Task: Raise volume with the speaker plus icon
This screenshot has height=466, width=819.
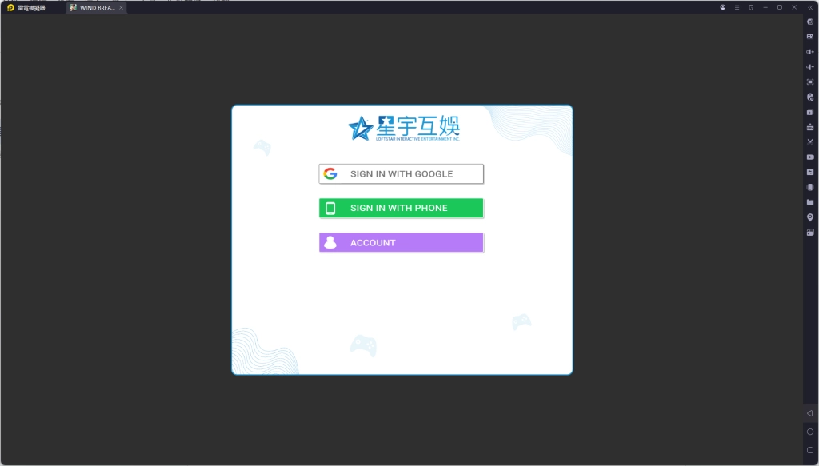Action: 810,52
